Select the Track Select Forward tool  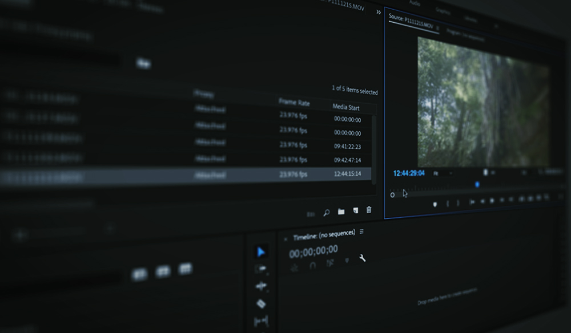pyautogui.click(x=261, y=269)
